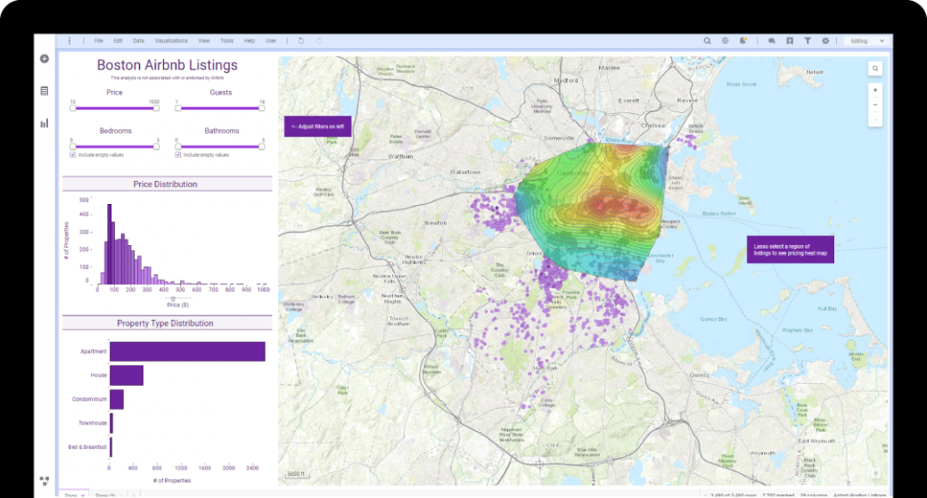
Task: Click the Quincy label on the map
Action: (700, 374)
